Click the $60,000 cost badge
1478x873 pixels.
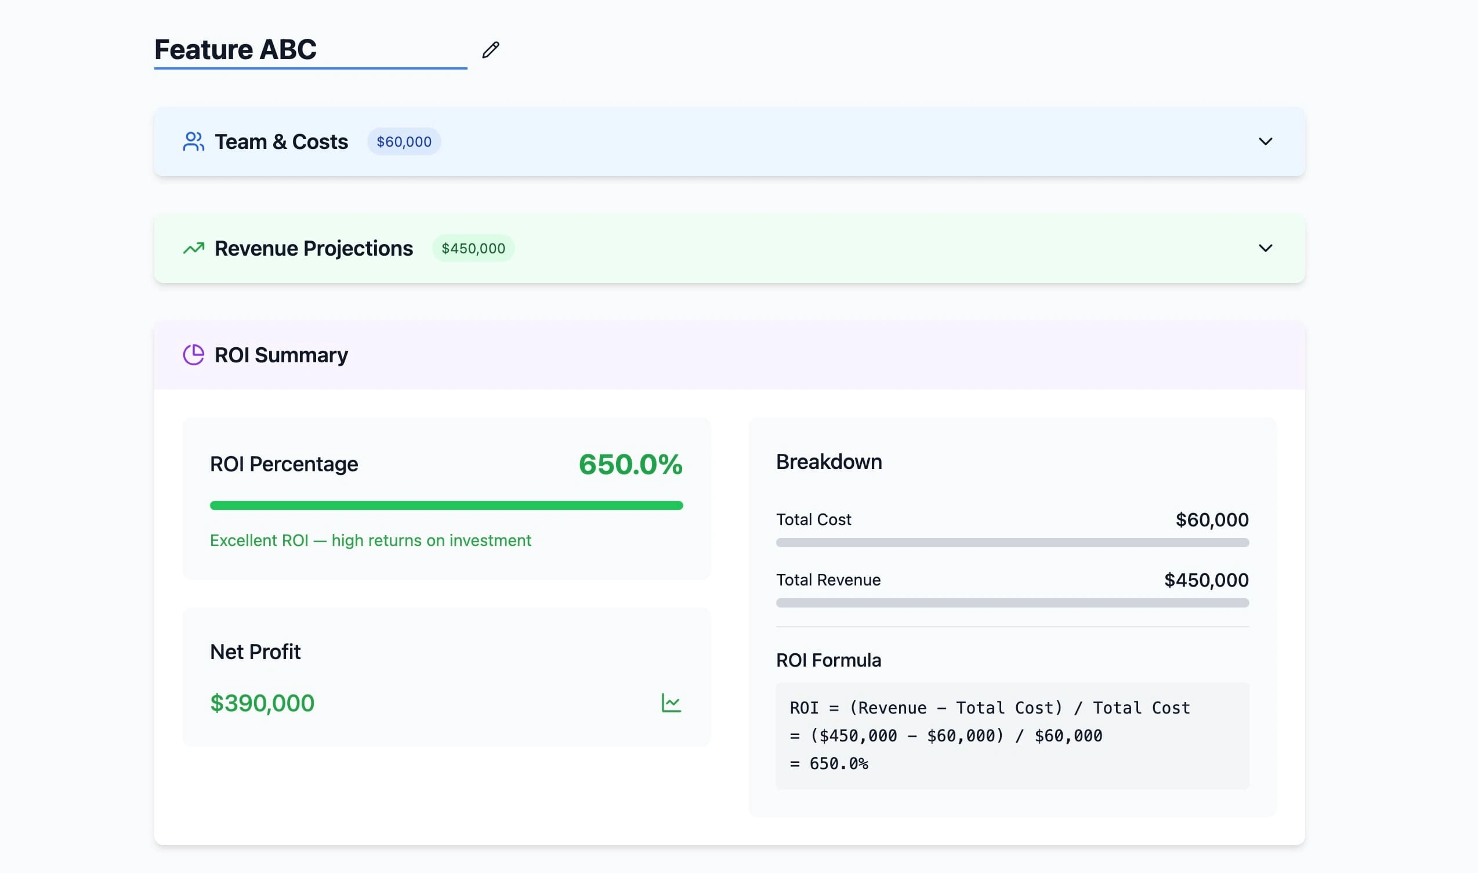(x=404, y=142)
